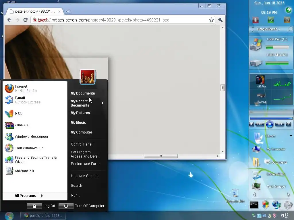
Task: Click the orange power standby sidebar icon
Action: pos(287,20)
